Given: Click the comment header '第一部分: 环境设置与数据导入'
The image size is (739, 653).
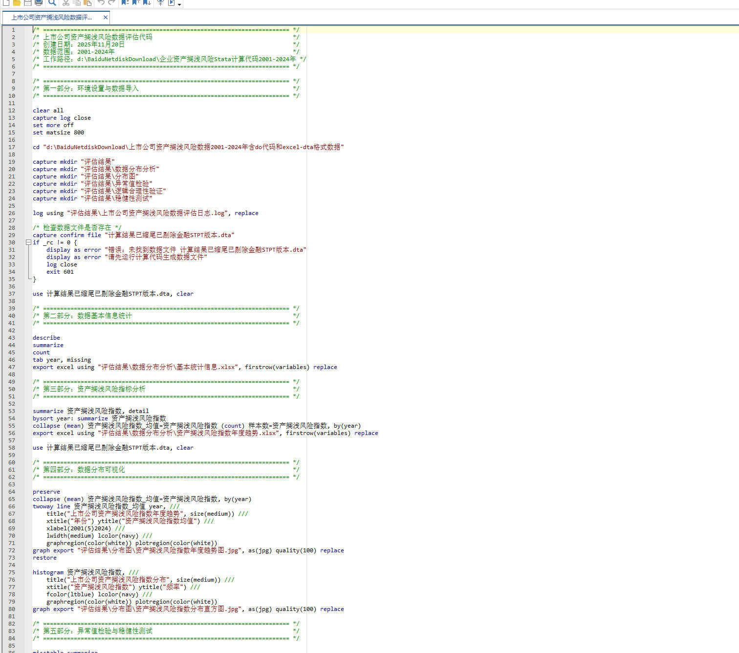Looking at the screenshot, I should tap(91, 88).
